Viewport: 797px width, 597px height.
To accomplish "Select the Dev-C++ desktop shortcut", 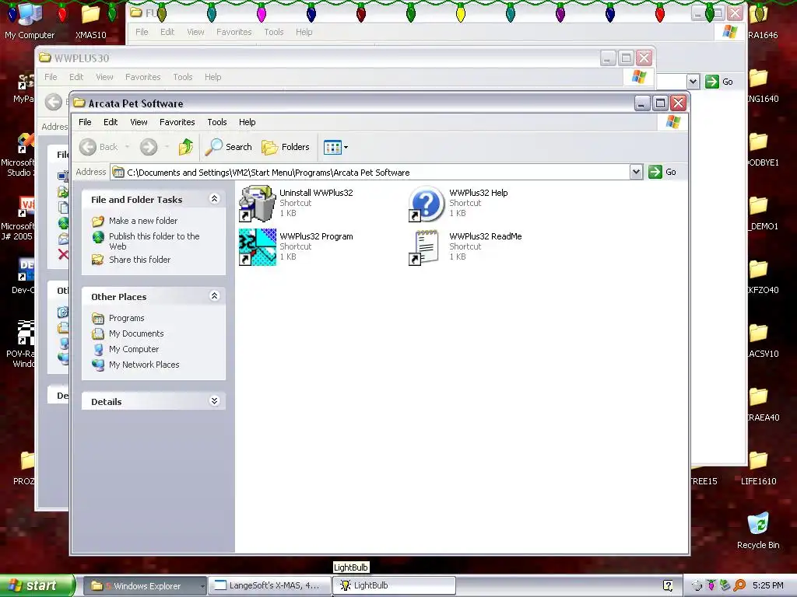I will tap(23, 277).
